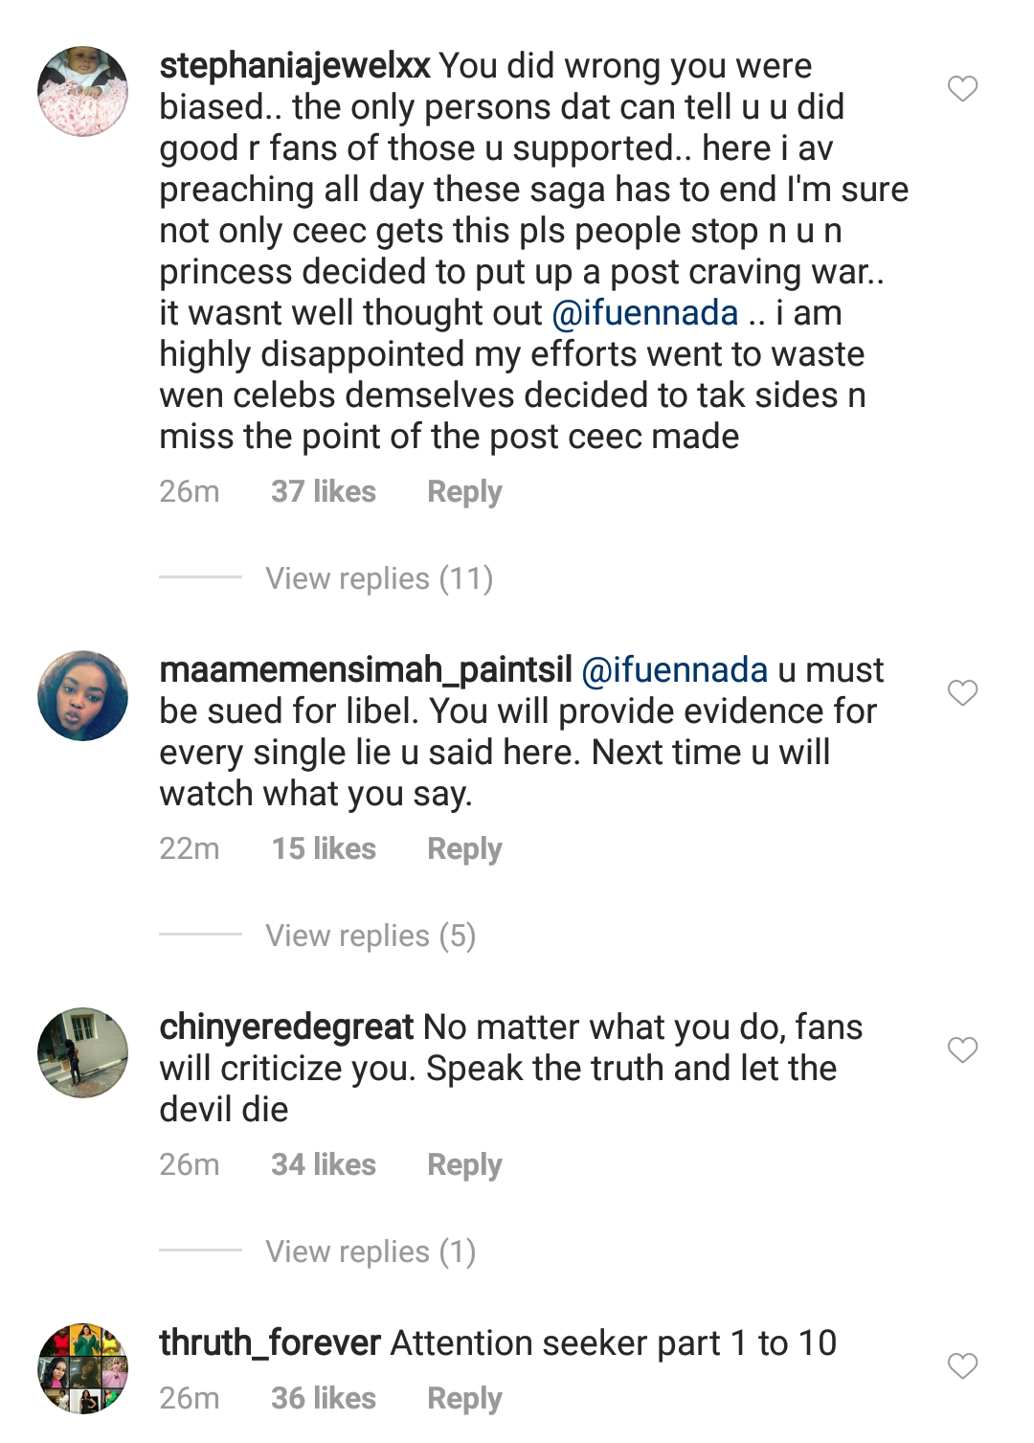Screen dimensions: 1034x1443
Task: Show the single reply under chinyeredegreat
Action: tap(371, 1251)
